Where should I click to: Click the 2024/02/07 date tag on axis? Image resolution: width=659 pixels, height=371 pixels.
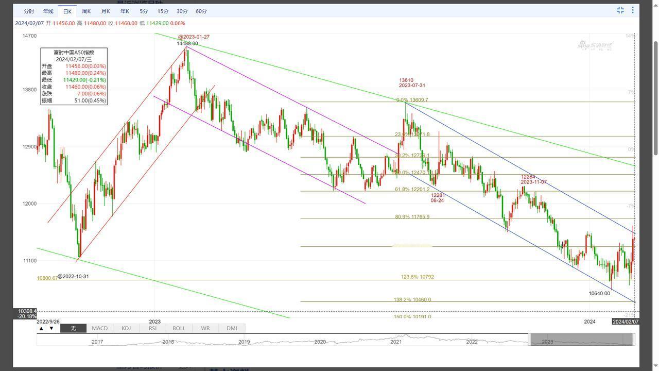626,322
